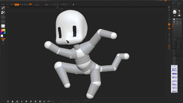This screenshot has width=183, height=103.
Task: Select the sphere tool thumbnail in Tool palette
Action: coord(179,11)
